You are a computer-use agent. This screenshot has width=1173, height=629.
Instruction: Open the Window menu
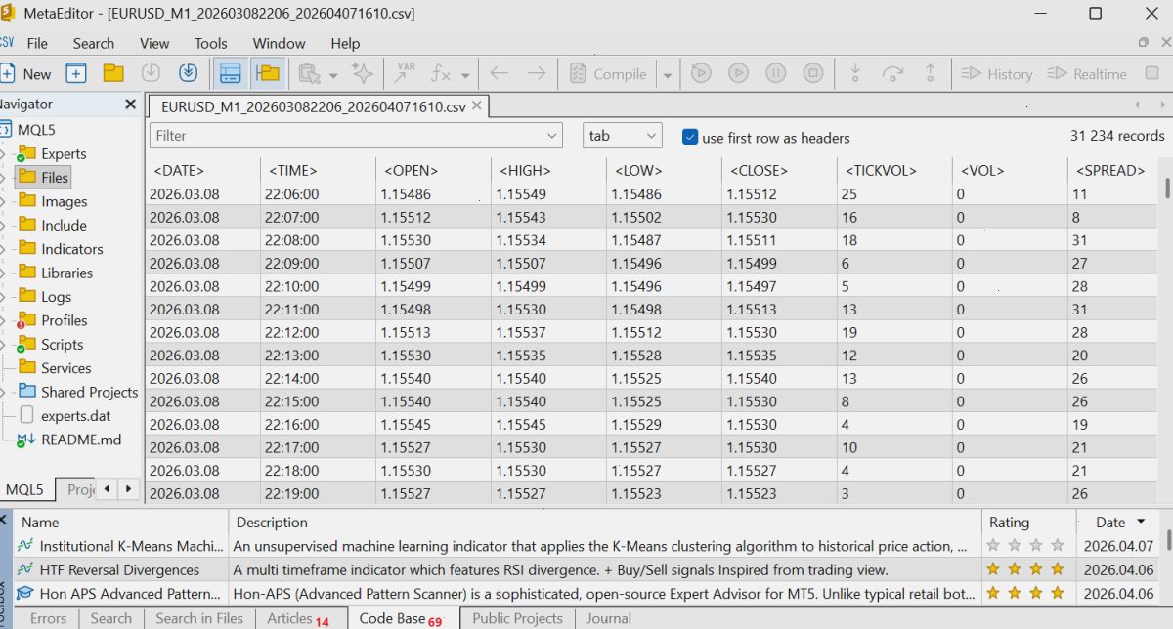(280, 43)
